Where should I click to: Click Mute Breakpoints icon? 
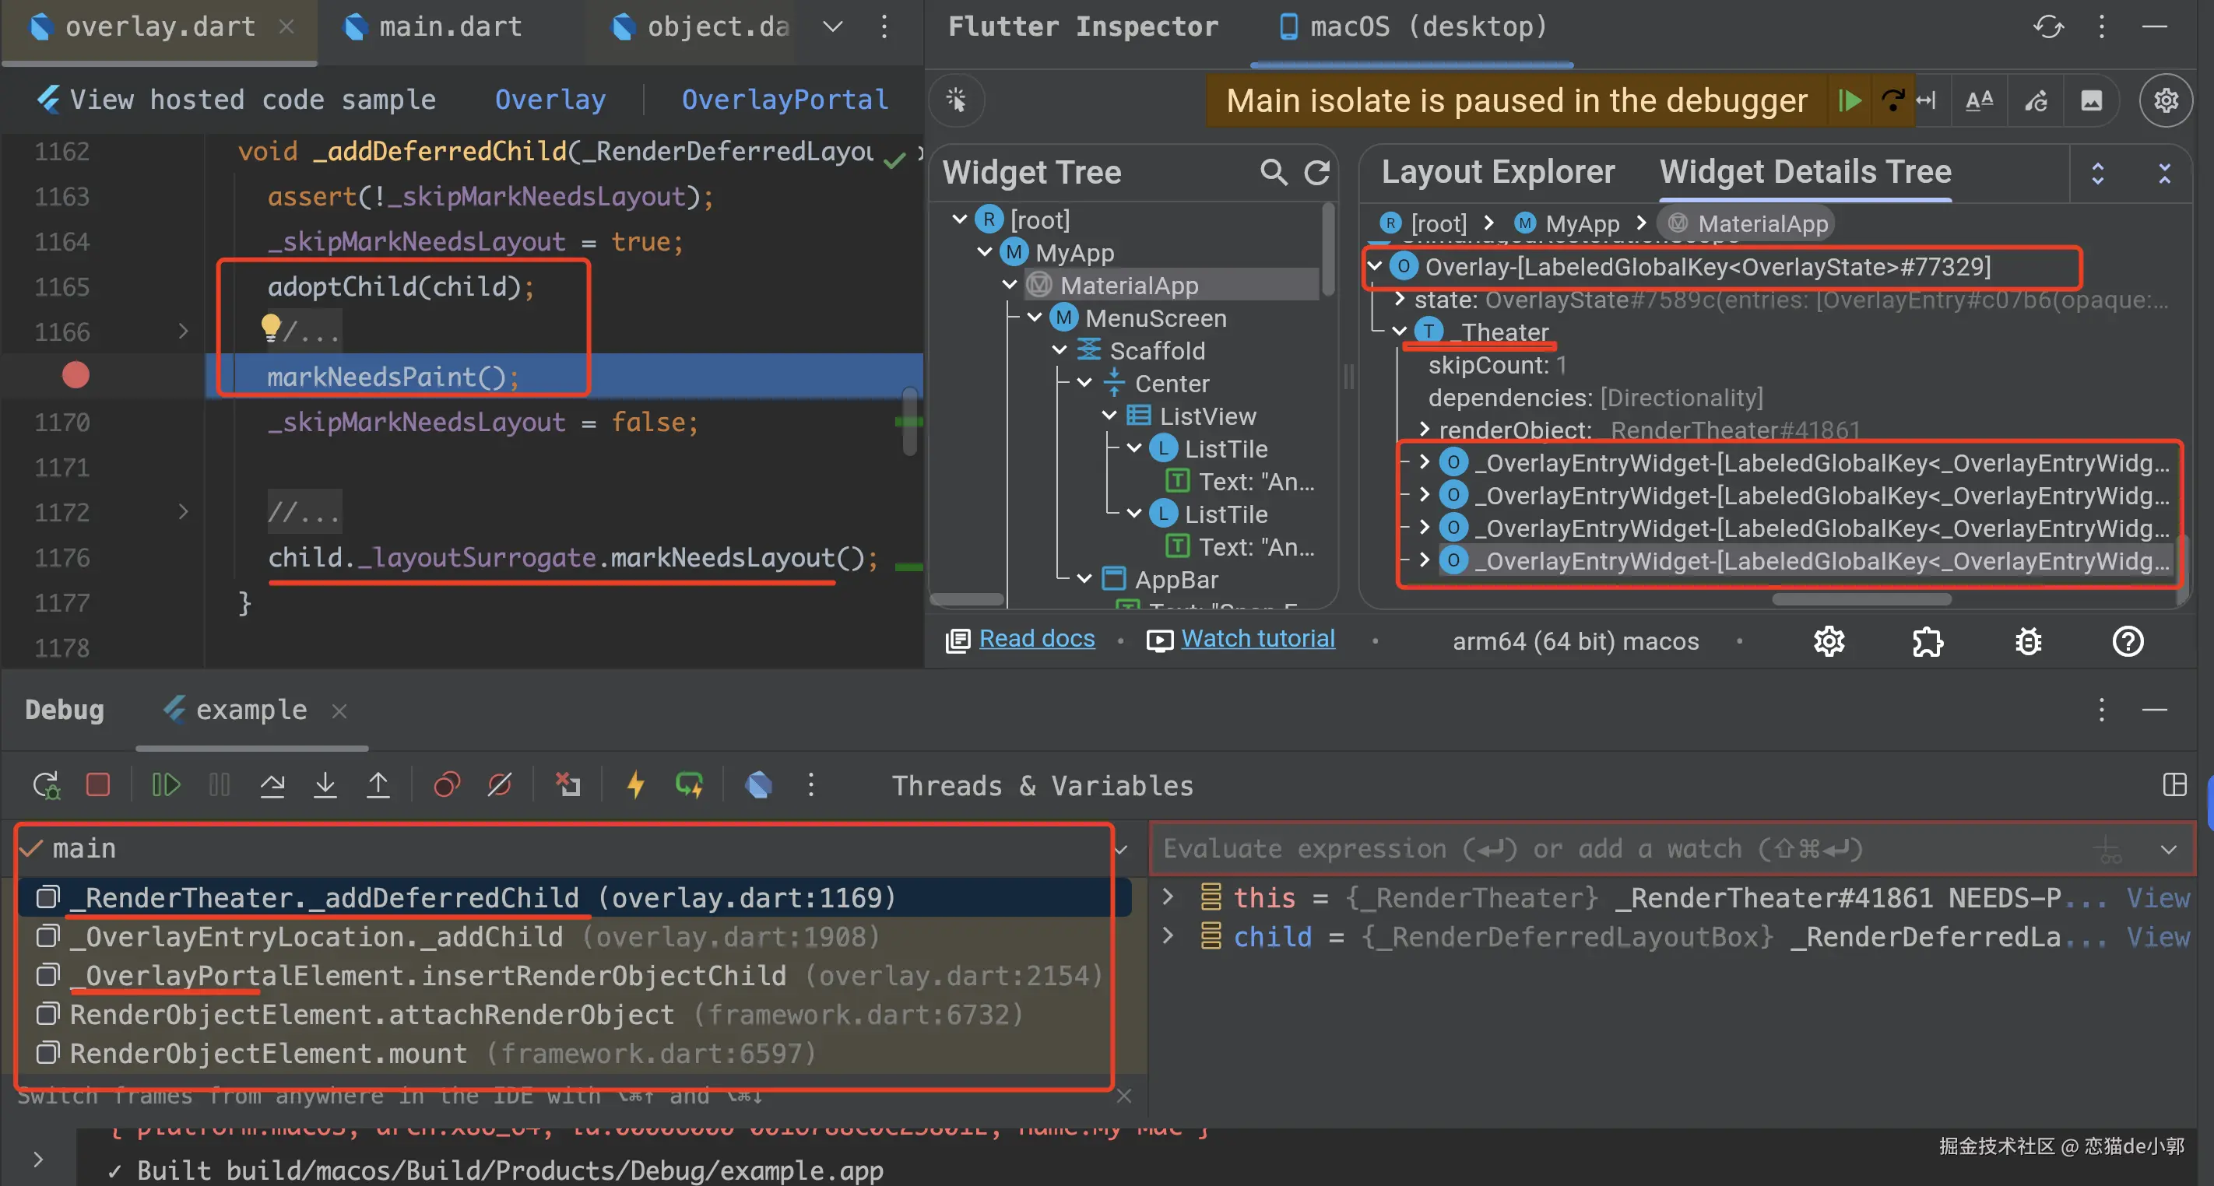coord(499,784)
